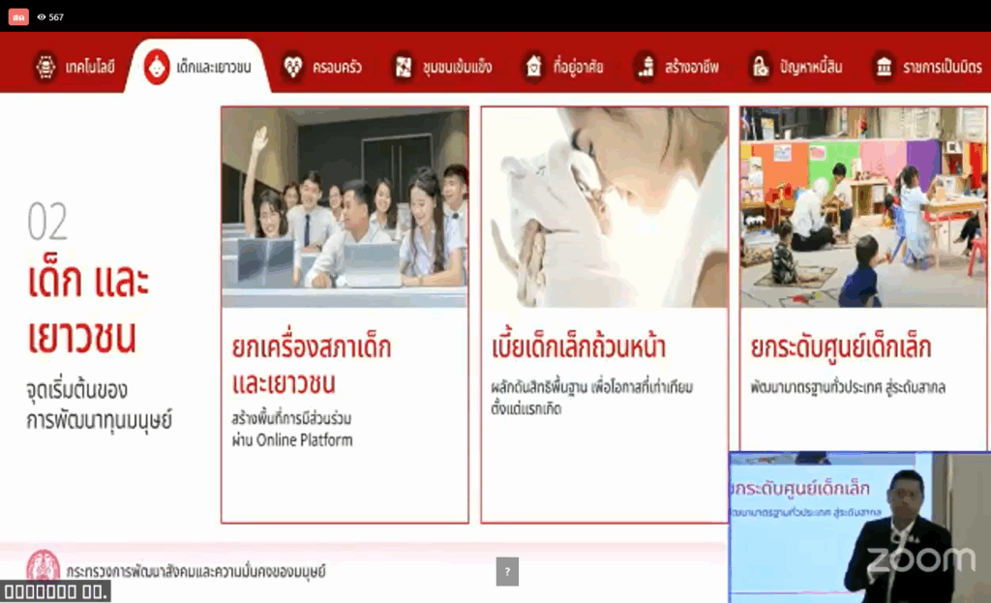The image size is (991, 603).
Task: Click the students classroom photo thumbnail
Action: (345, 207)
